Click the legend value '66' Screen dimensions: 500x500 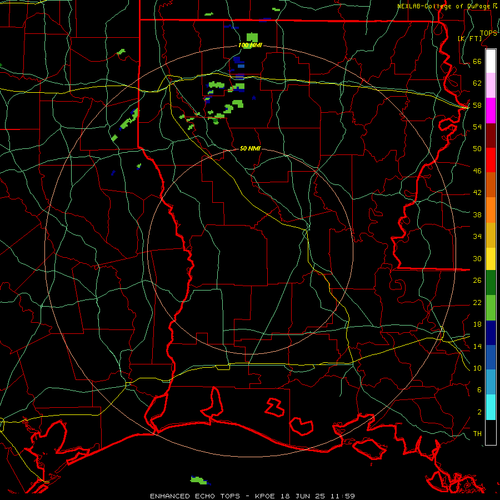477,61
